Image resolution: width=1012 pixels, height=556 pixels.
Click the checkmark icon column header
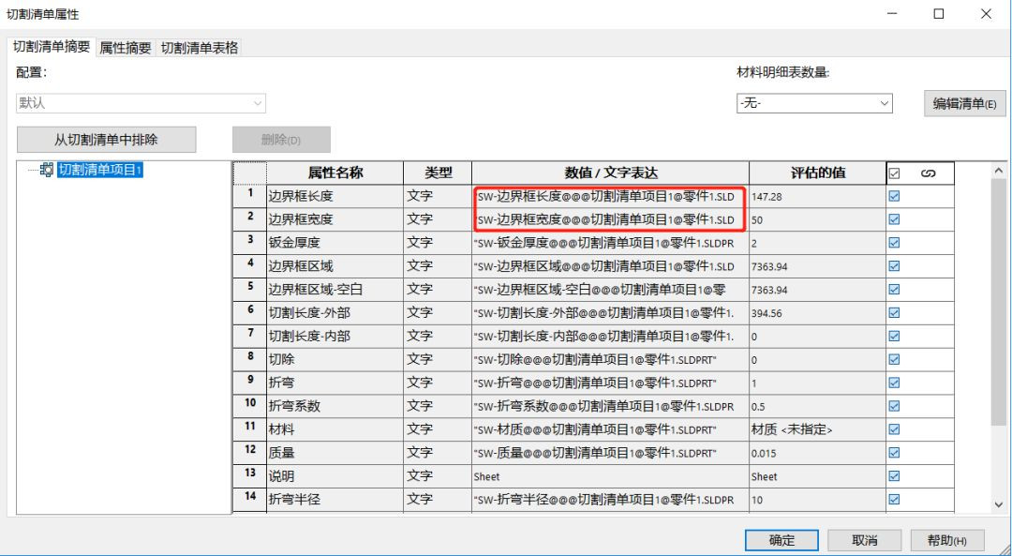(x=894, y=173)
